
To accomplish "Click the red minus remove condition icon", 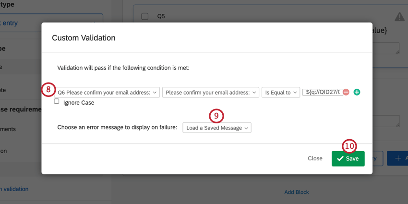I will tap(346, 92).
